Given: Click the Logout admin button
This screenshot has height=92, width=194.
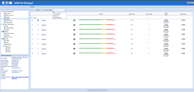Looking at the screenshot, I should (x=190, y=3).
